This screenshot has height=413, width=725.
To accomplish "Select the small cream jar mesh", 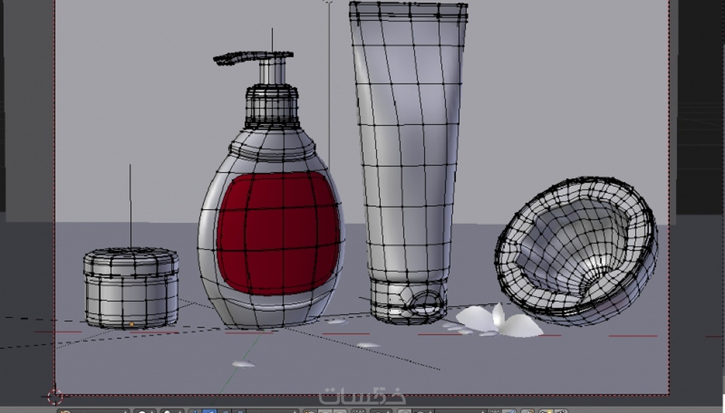I will 131,288.
